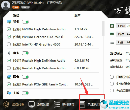The image size is (130, 110).
Task: Check [公版] Realtek High Definition Audio
Action: 9,68
